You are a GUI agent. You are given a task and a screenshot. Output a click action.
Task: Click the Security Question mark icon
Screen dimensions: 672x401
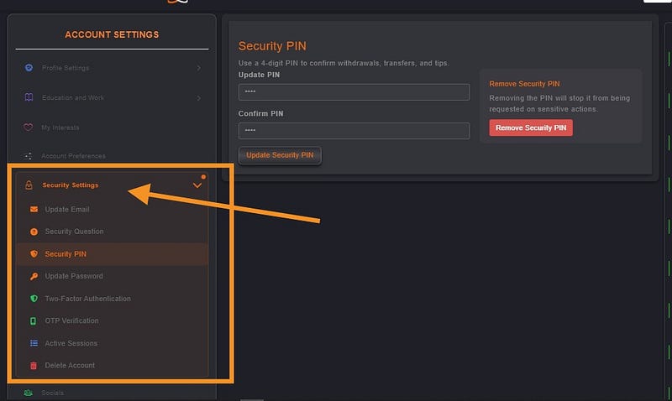[x=34, y=232]
